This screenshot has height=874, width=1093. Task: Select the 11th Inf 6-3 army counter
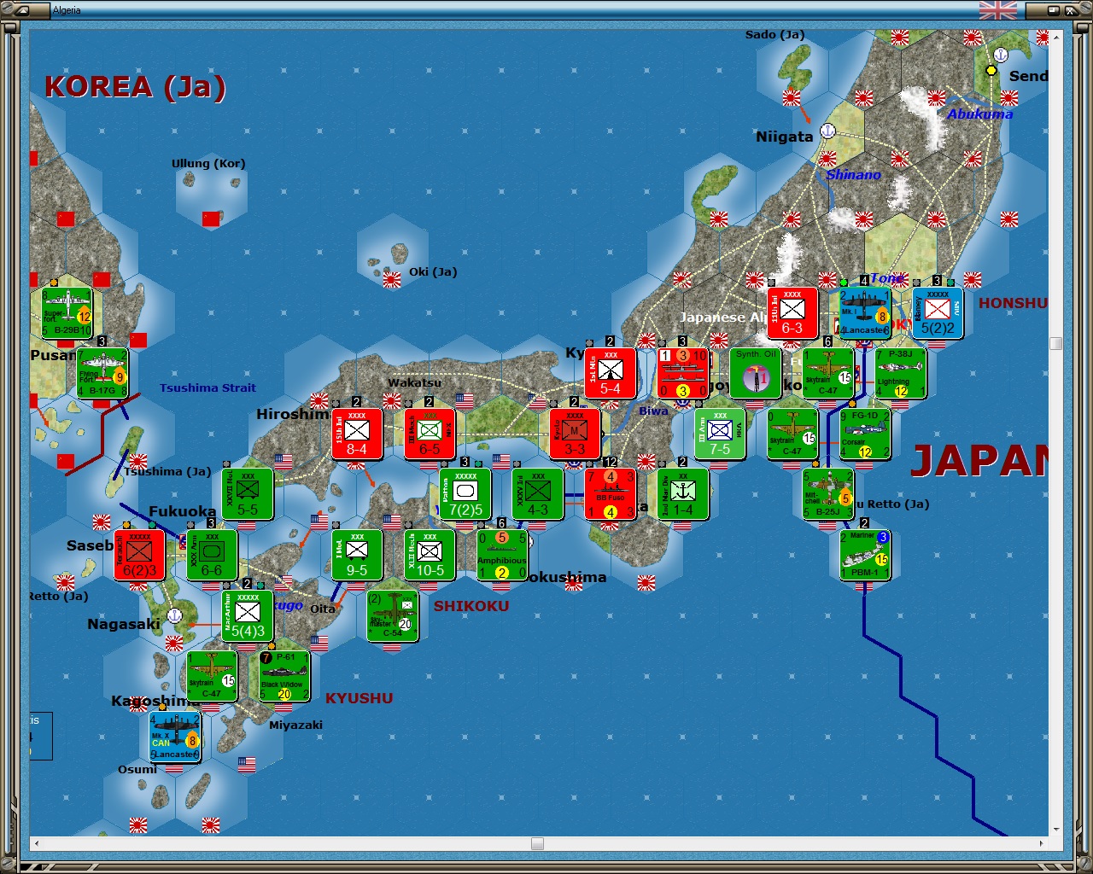[792, 313]
